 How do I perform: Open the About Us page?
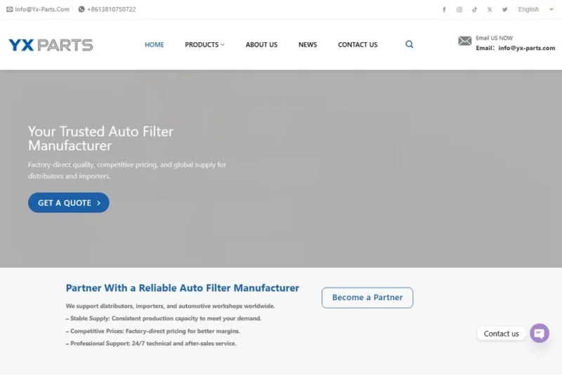(261, 44)
